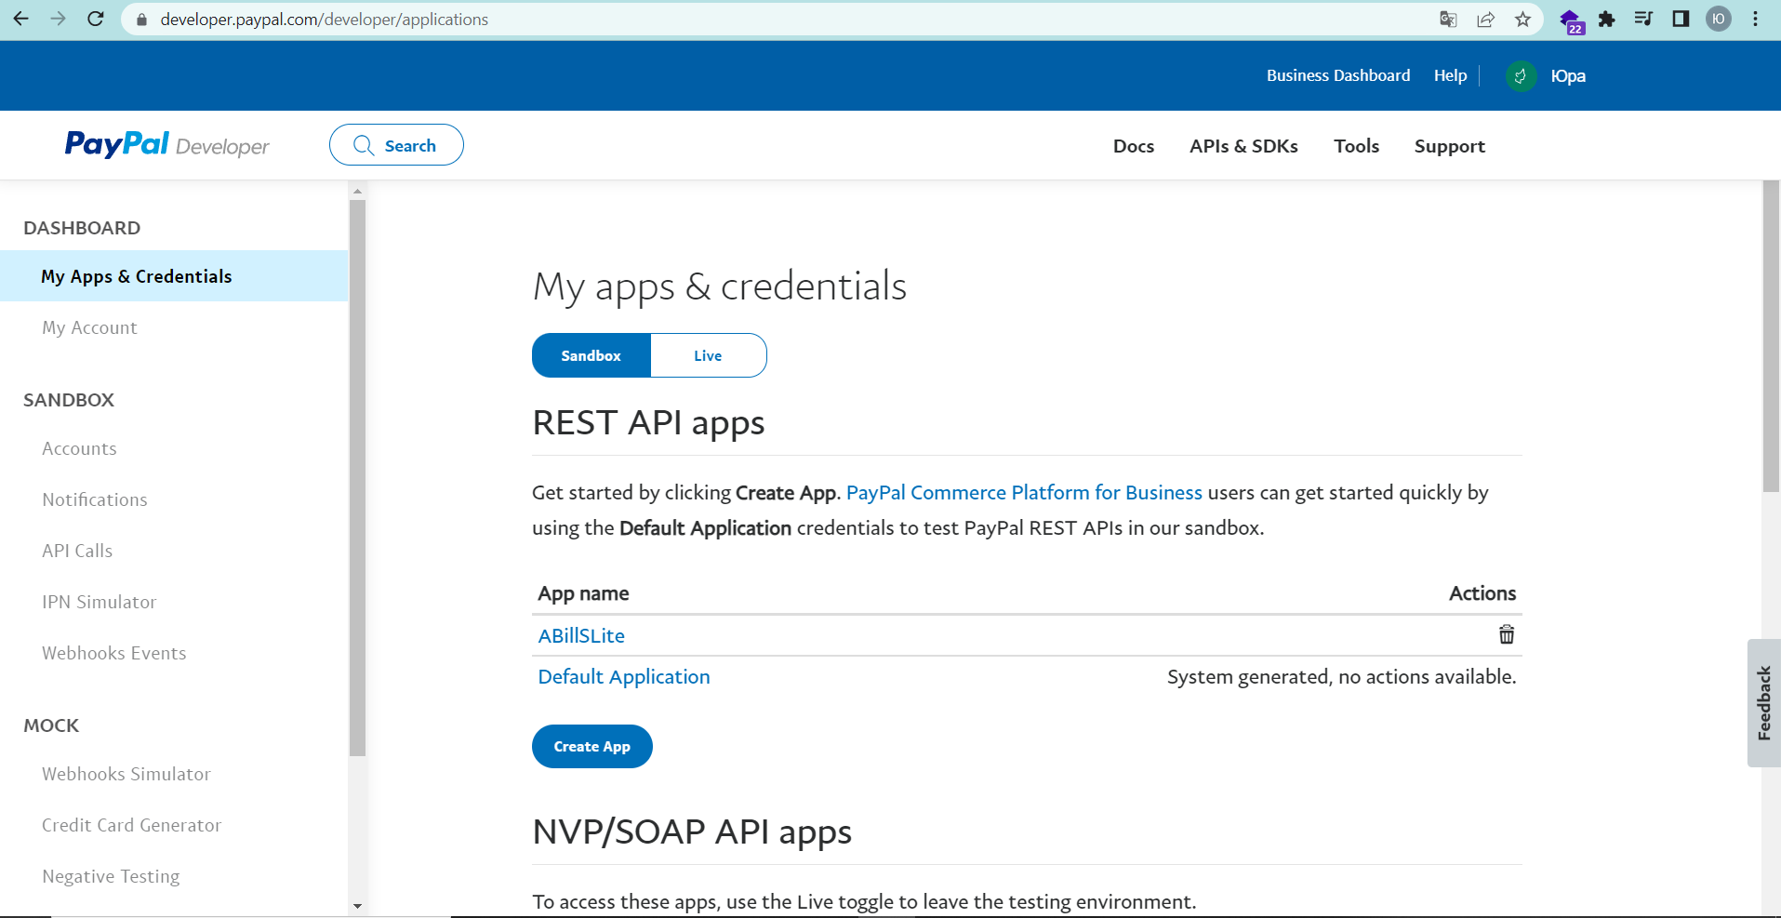The image size is (1781, 918).
Task: Click the lock icon in address bar
Action: 141,20
